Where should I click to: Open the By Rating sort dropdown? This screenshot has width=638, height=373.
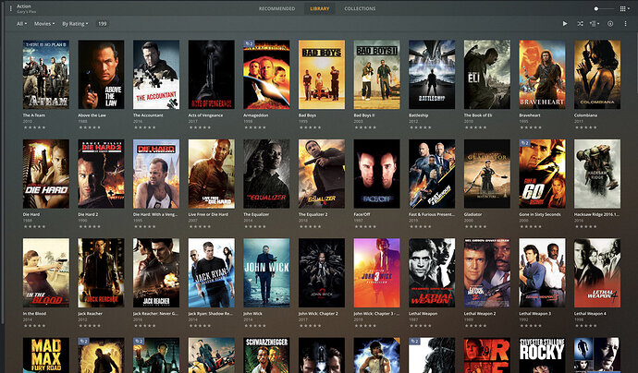pyautogui.click(x=75, y=24)
